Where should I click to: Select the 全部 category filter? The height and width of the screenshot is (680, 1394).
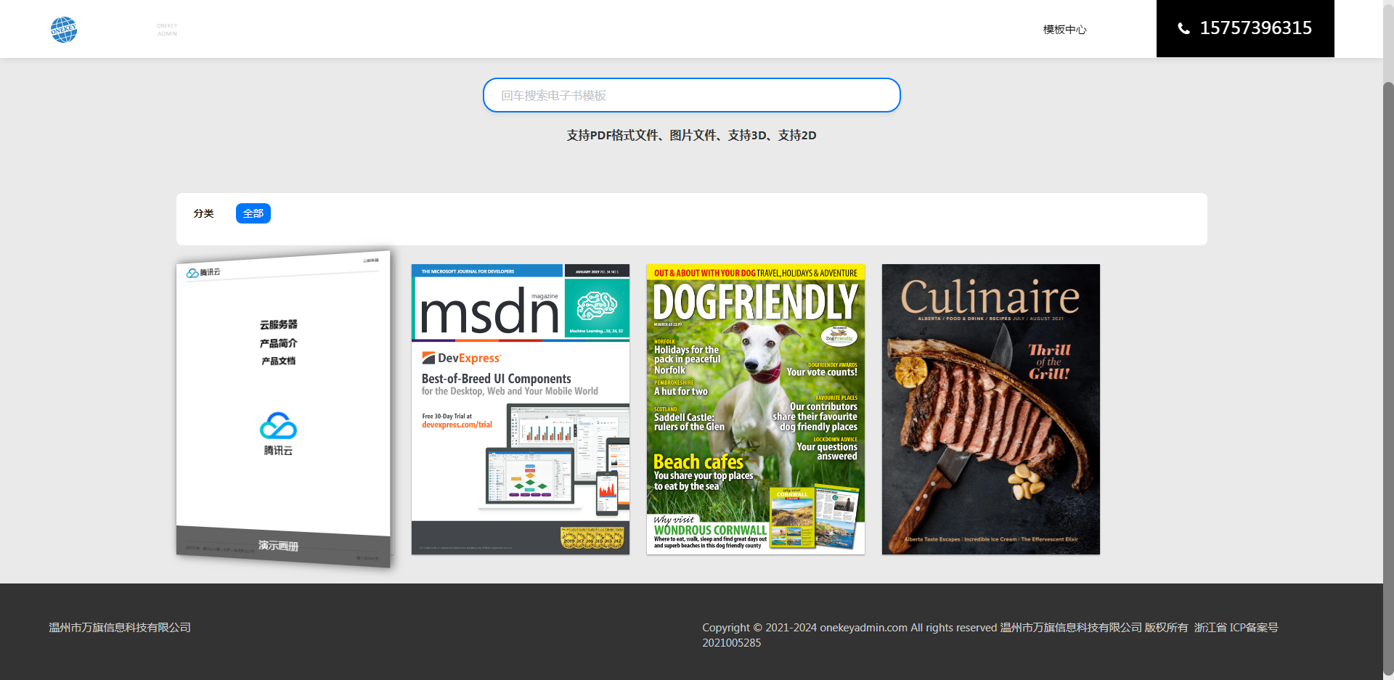click(253, 213)
